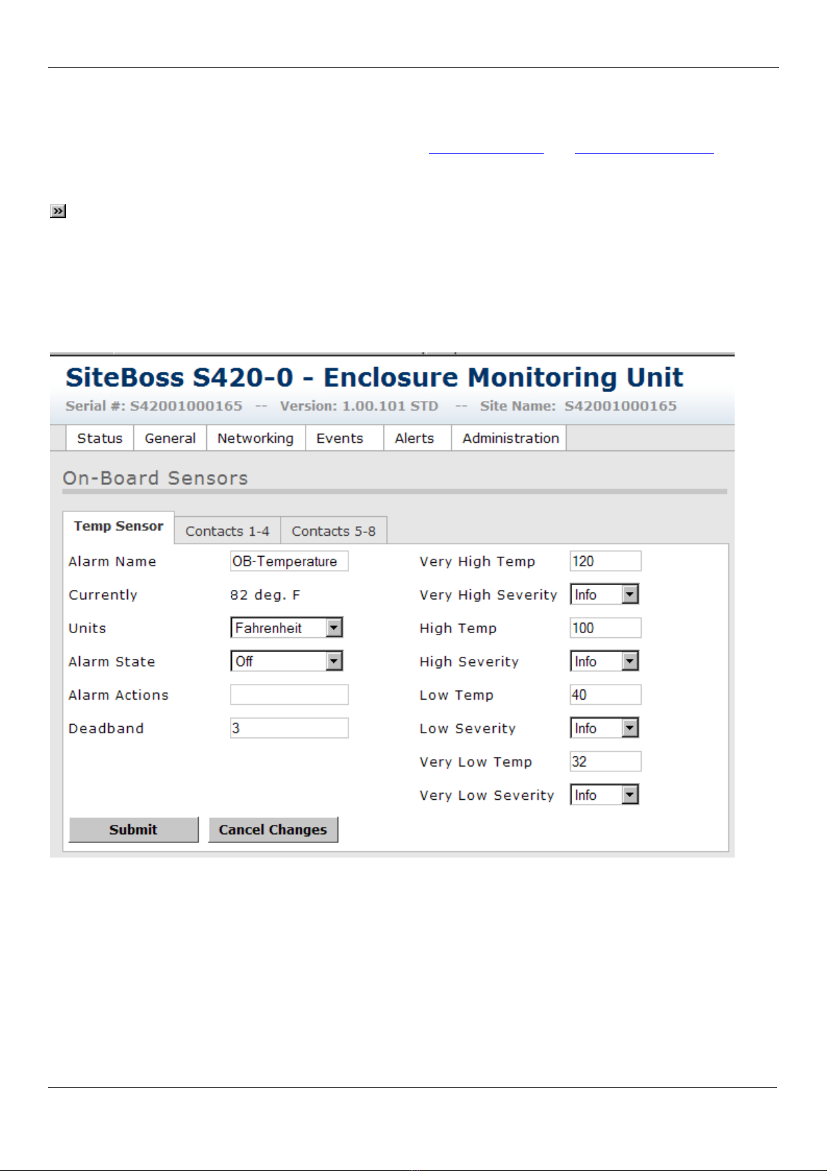
Task: Open the Status menu
Action: click(x=99, y=439)
